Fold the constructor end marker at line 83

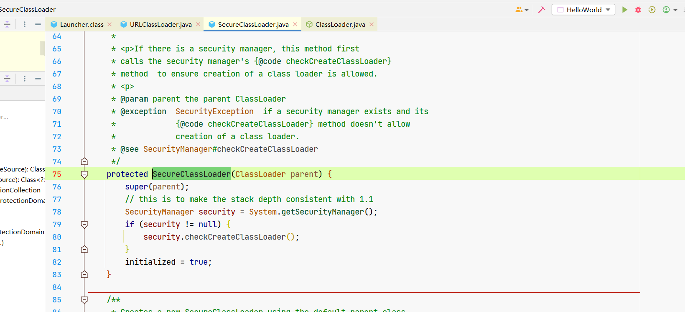(x=84, y=274)
